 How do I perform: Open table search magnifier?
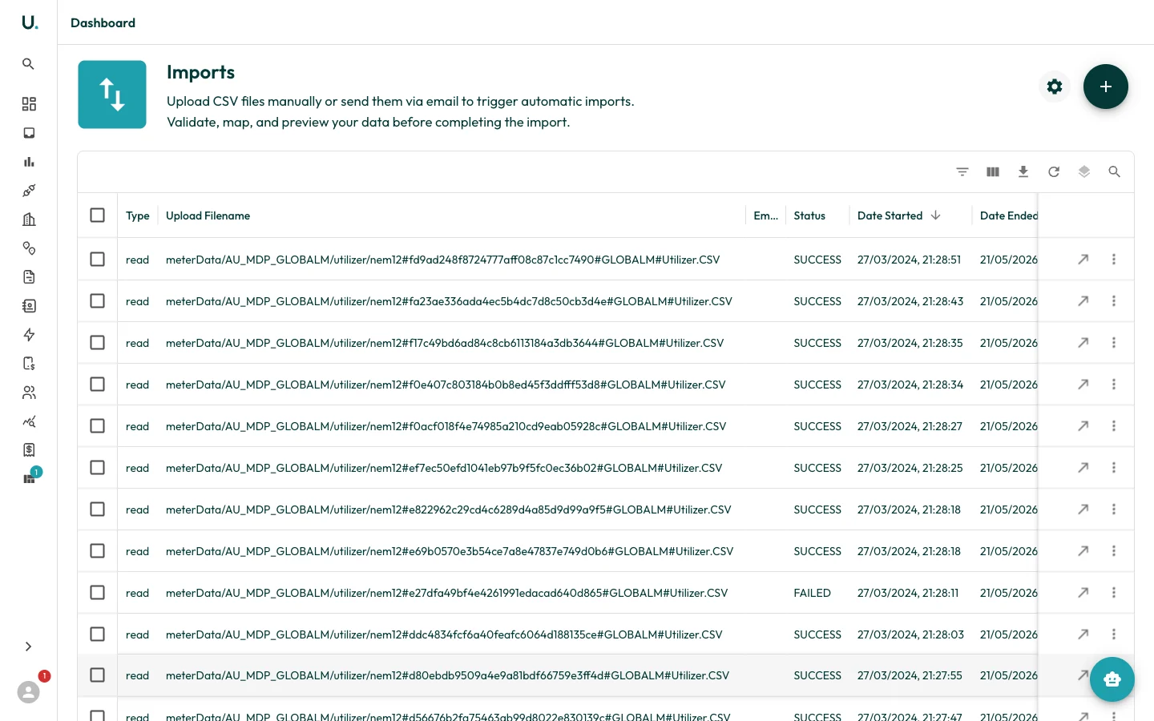1115,171
